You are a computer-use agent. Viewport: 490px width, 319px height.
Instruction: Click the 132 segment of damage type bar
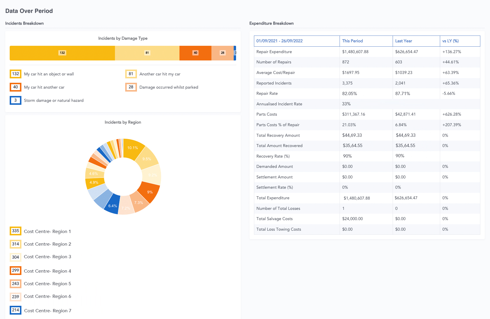62,53
